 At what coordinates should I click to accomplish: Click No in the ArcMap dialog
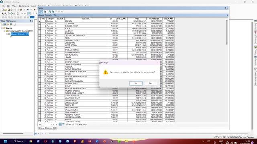(x=151, y=83)
